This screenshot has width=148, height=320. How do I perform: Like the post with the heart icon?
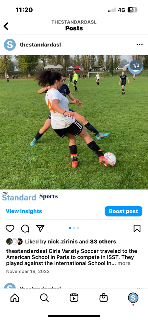pyautogui.click(x=10, y=229)
